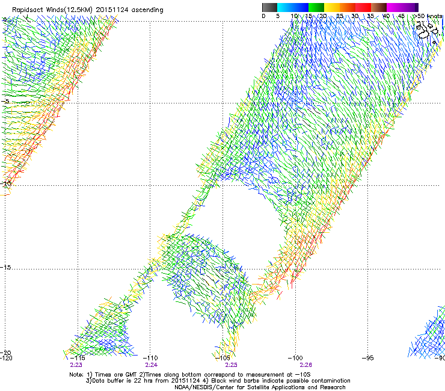This screenshot has width=445, height=391.
Task: Click the small blue wind swath at bottom right
Action: 427,333
